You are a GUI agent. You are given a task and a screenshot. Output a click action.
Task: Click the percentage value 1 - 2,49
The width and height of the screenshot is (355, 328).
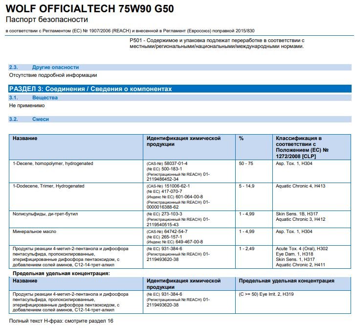click(x=246, y=249)
